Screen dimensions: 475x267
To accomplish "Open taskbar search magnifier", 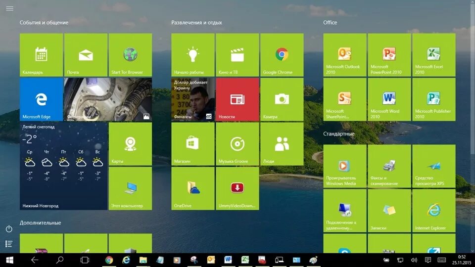I will pos(60,260).
